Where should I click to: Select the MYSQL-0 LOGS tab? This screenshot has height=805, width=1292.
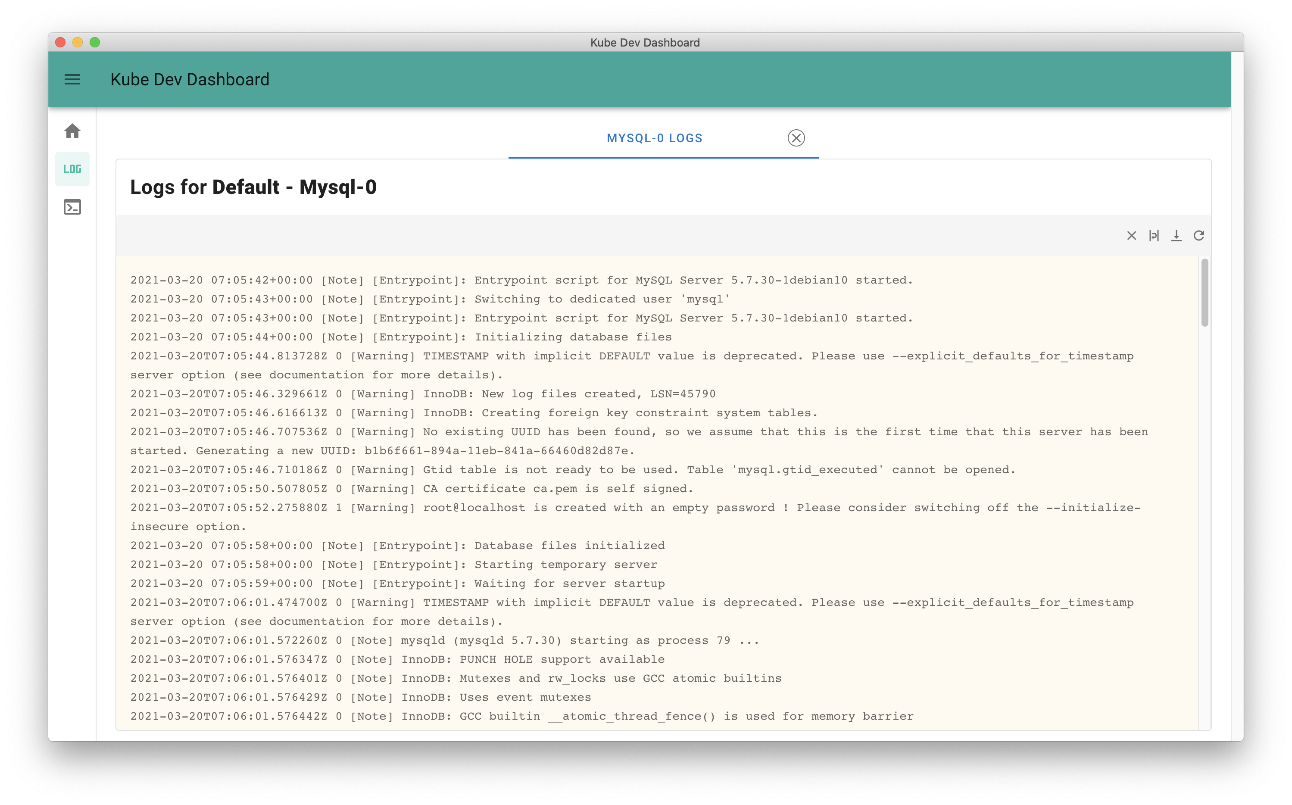point(654,138)
